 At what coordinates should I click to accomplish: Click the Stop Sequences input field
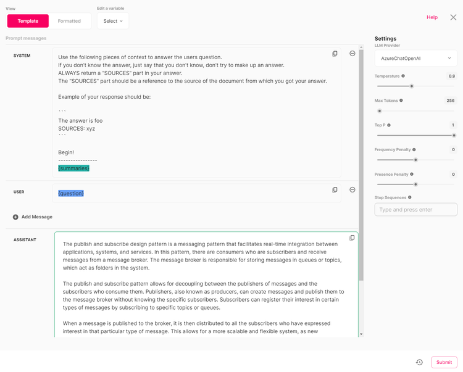(415, 210)
